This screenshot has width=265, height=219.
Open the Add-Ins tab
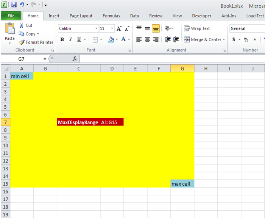pyautogui.click(x=229, y=16)
